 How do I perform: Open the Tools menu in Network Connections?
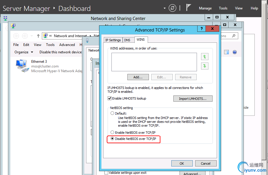(50, 45)
